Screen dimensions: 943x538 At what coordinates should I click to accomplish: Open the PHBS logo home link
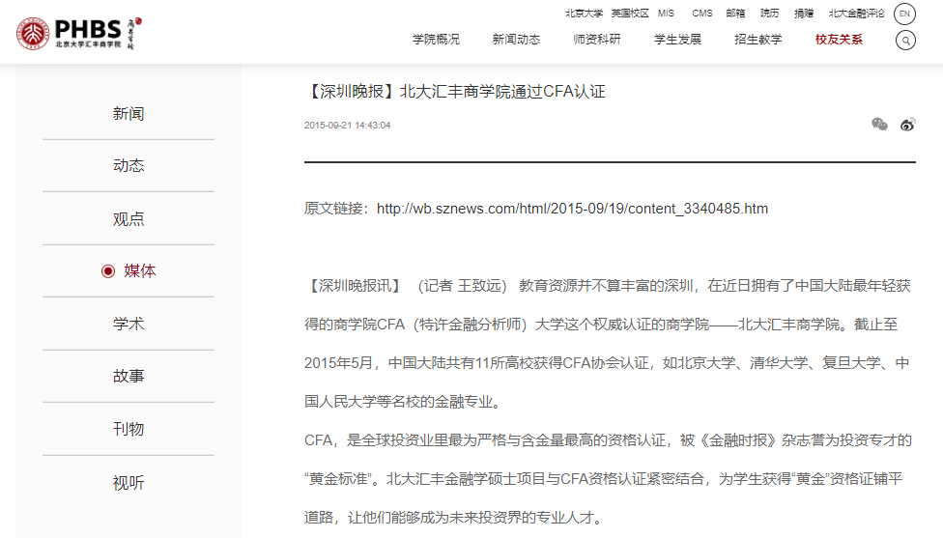coord(79,33)
